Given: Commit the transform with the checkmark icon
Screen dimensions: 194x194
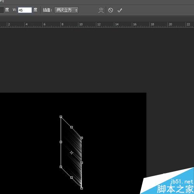Looking at the screenshot, I should click(x=120, y=10).
